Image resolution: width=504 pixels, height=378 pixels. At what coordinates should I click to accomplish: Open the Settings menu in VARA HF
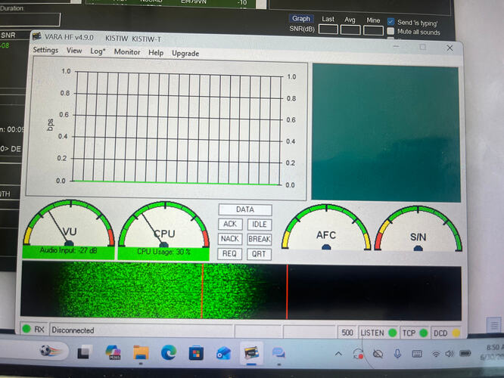pos(45,50)
